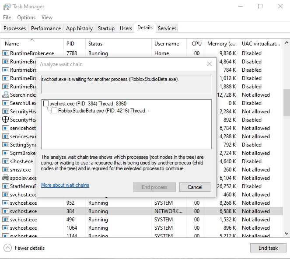This screenshot has height=259, width=290.
Task: Click the Home user name cell
Action: (x=162, y=53)
